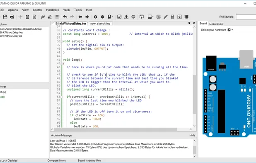The width and height of the screenshot is (256, 163).
Task: Collapse the void setup() fold marker
Action: click(x=62, y=41)
